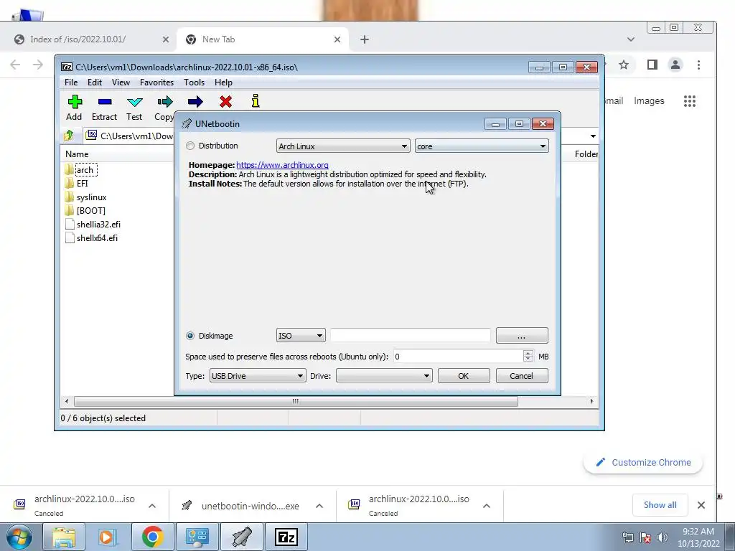Open the Edit menu in 7-Zip

tap(95, 83)
